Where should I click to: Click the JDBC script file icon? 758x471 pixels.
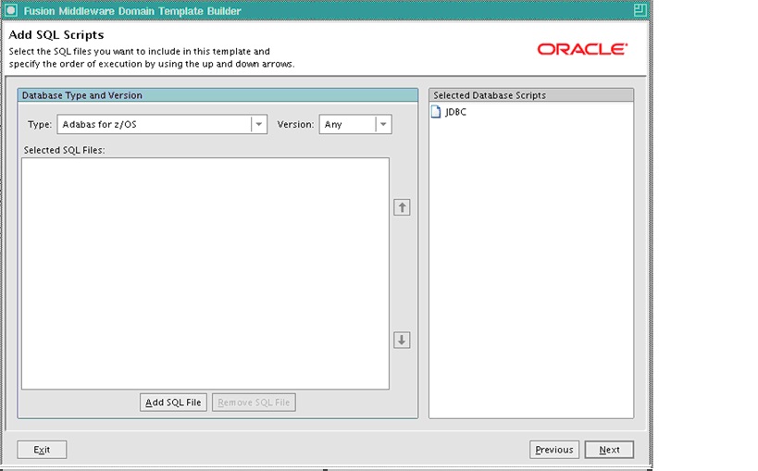(436, 112)
